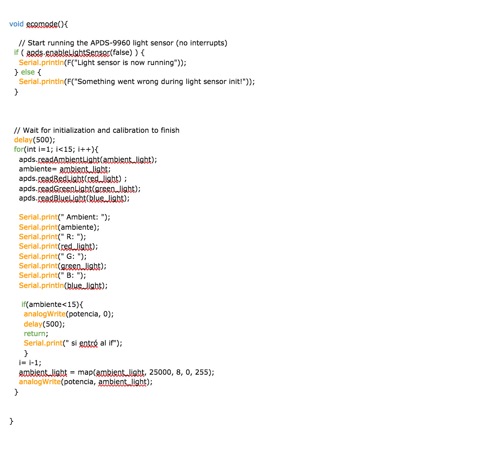Click the line Serial.print(" Ambient: ")

coord(65,217)
